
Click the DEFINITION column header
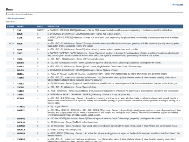53,26
